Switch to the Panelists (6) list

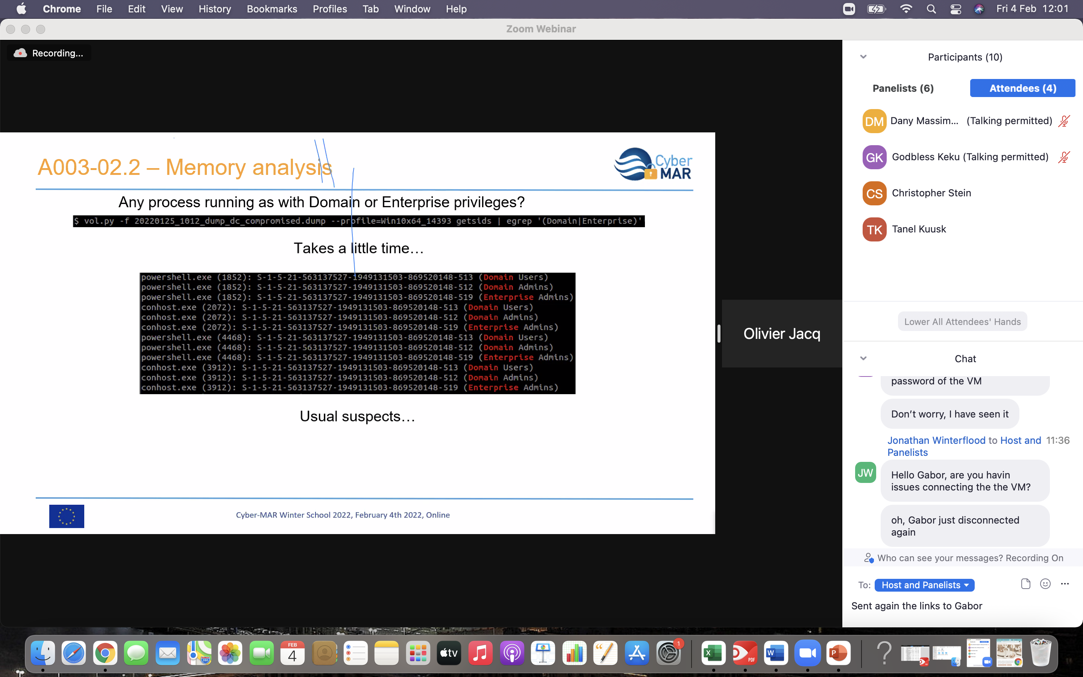[x=902, y=88]
